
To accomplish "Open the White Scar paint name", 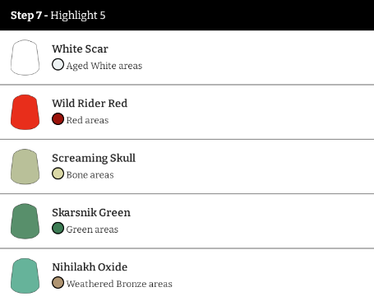I will (80, 49).
